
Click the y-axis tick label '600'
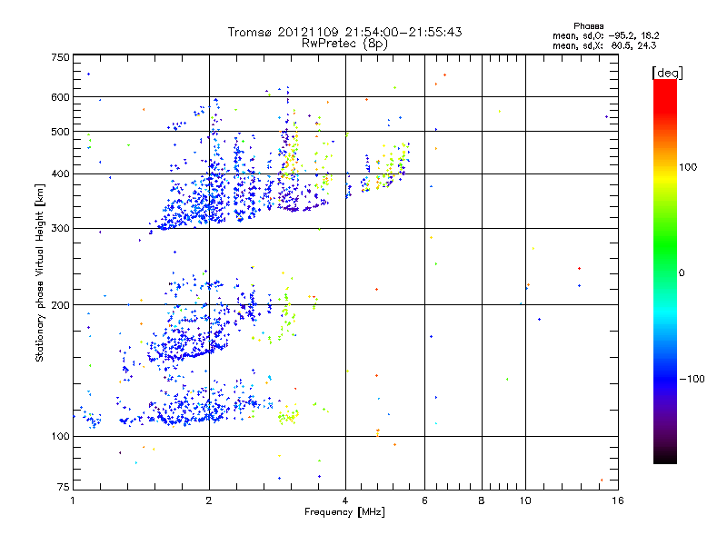tap(60, 97)
